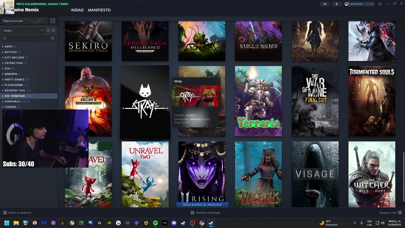Open Tormented Souls cover
This screenshot has width=405, height=228.
coord(372,101)
